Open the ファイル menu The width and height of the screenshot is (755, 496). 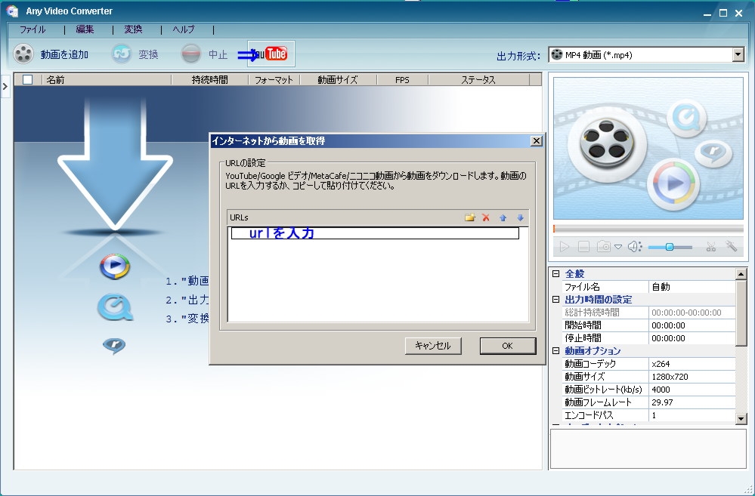(32, 29)
